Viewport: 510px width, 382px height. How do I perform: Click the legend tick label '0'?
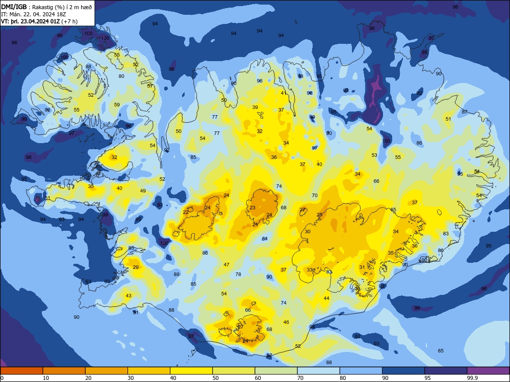pos(2,378)
